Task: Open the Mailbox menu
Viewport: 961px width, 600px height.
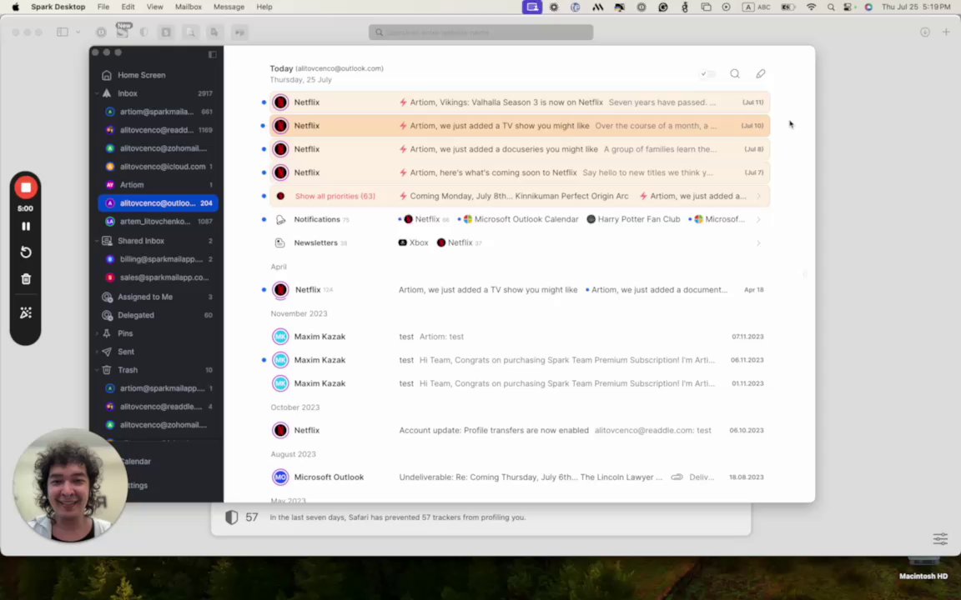Action: click(189, 7)
